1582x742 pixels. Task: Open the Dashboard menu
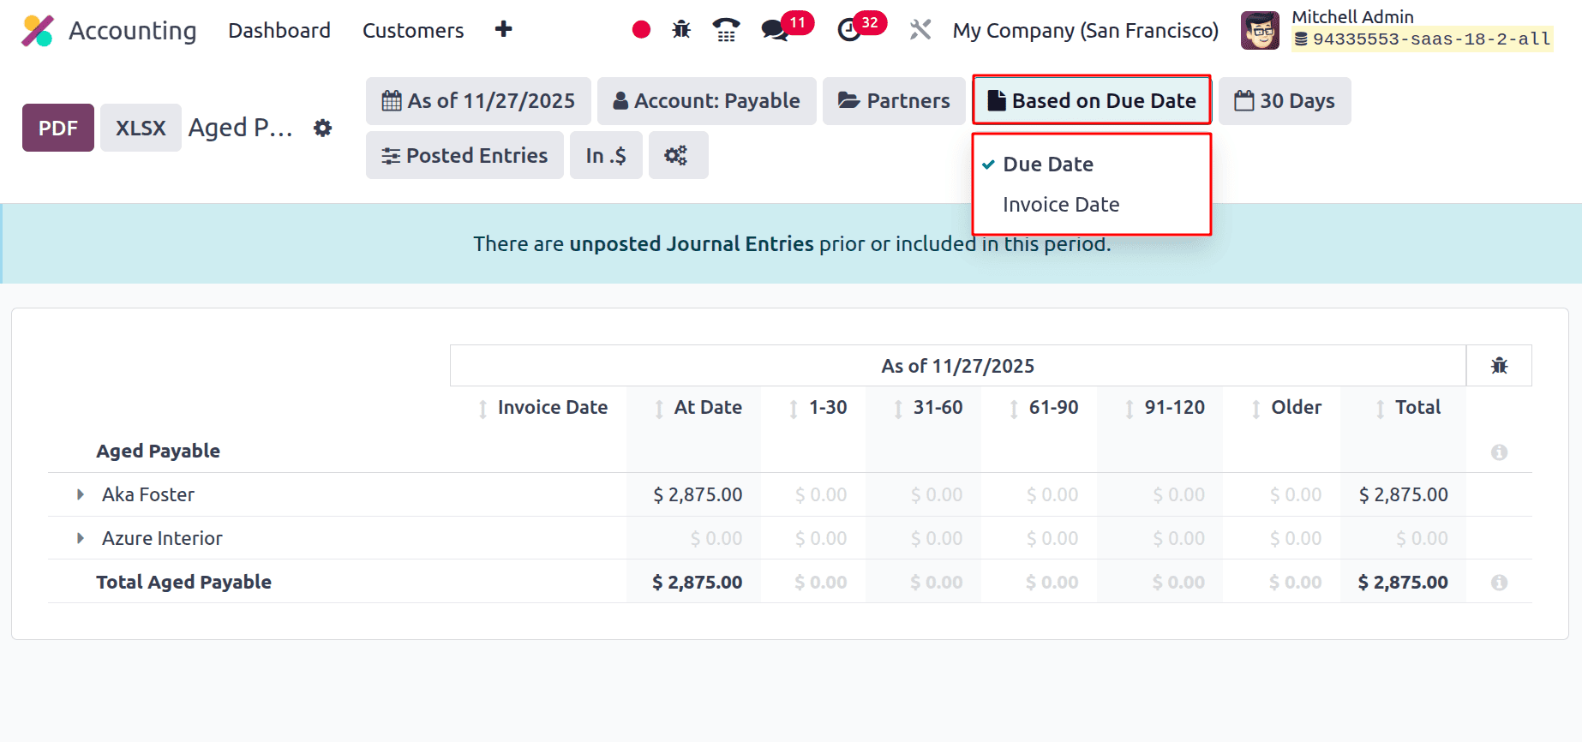(x=279, y=30)
